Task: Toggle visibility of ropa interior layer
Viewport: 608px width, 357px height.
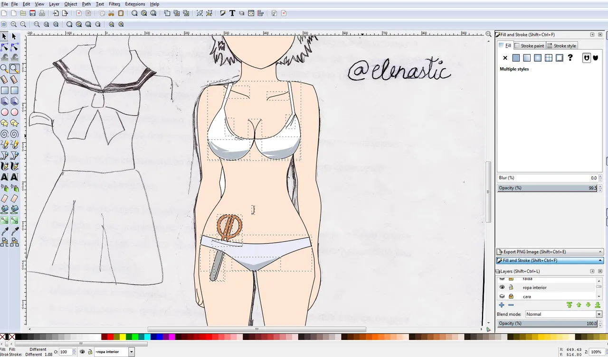Action: pyautogui.click(x=502, y=287)
